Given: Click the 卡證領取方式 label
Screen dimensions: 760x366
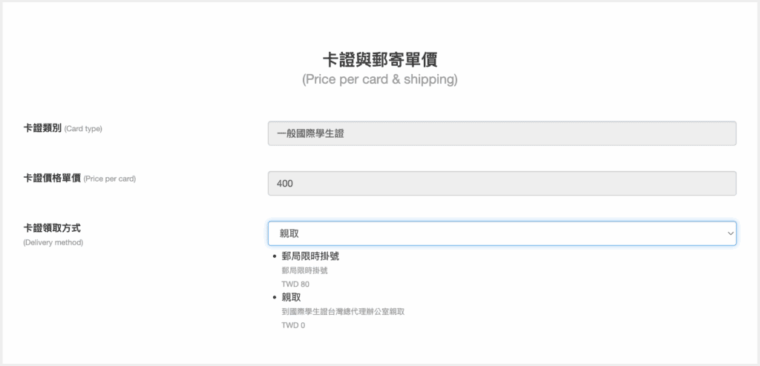Looking at the screenshot, I should [x=52, y=227].
